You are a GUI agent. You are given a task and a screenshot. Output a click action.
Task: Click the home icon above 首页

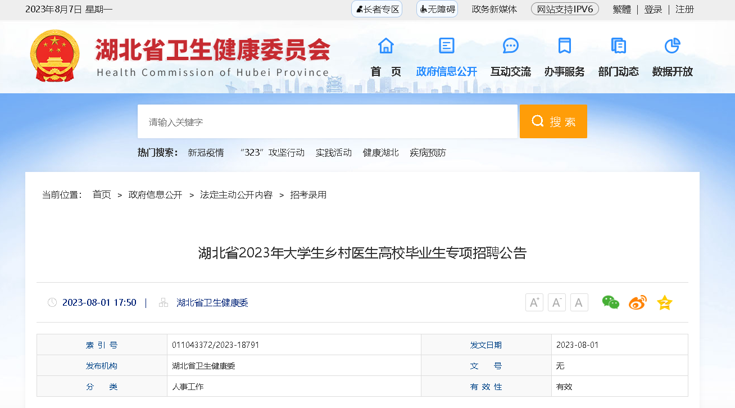coord(386,46)
